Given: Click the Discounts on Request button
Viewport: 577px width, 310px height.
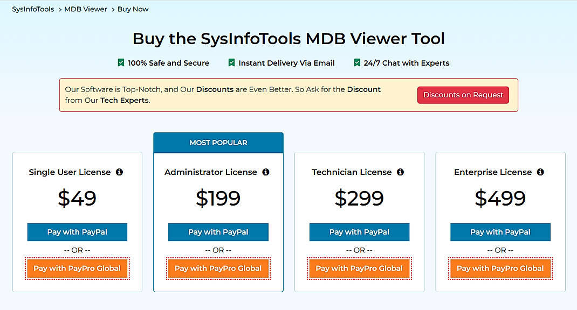Looking at the screenshot, I should click(463, 95).
